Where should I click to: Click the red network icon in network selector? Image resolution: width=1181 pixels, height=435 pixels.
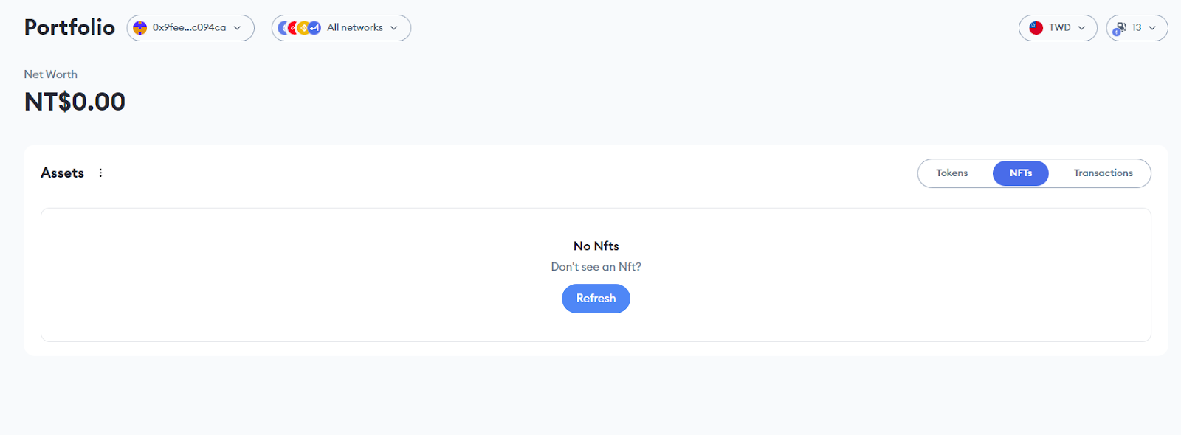293,28
